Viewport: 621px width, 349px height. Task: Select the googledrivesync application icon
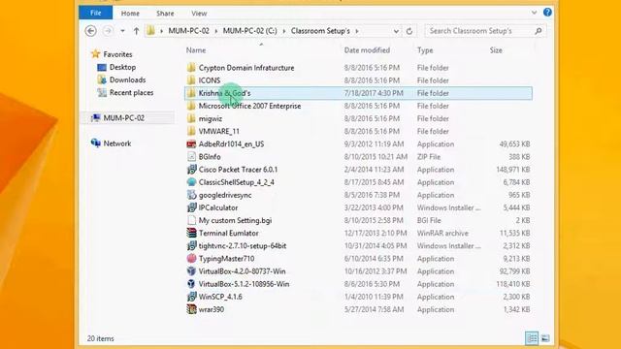tap(191, 195)
